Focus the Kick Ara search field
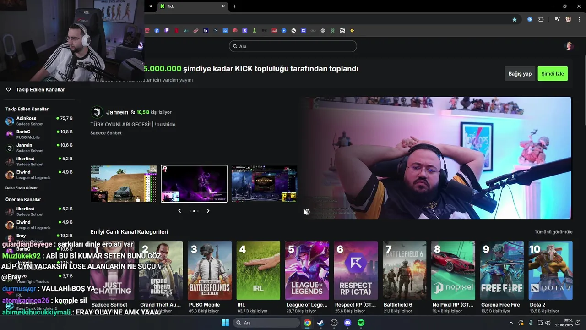The image size is (586, 330). coord(293,46)
